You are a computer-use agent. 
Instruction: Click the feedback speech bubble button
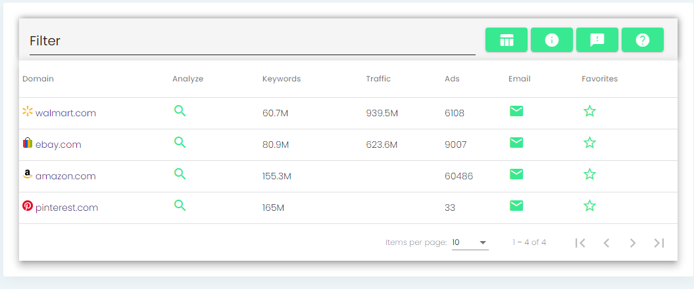(x=597, y=40)
